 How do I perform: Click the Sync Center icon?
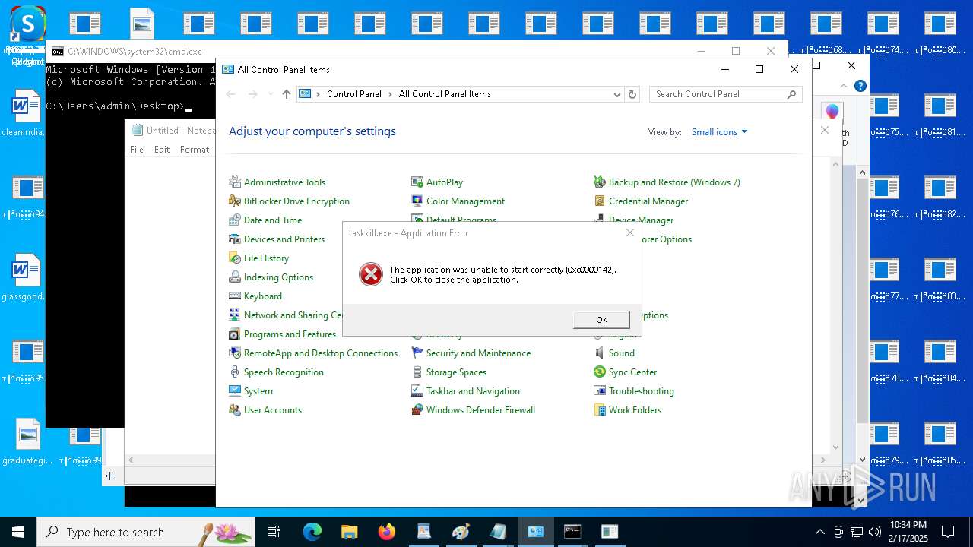tap(600, 372)
